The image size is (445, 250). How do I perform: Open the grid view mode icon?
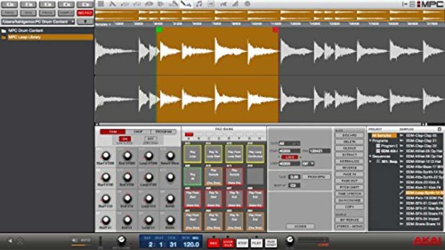point(101,4)
